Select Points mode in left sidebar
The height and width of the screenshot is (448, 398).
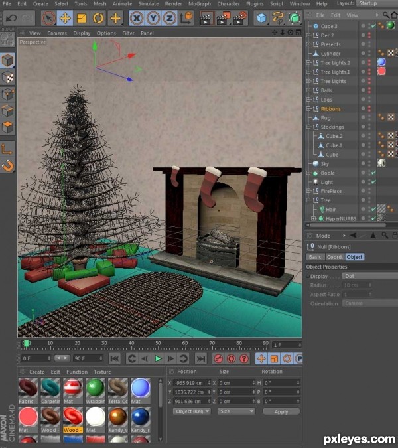7,94
